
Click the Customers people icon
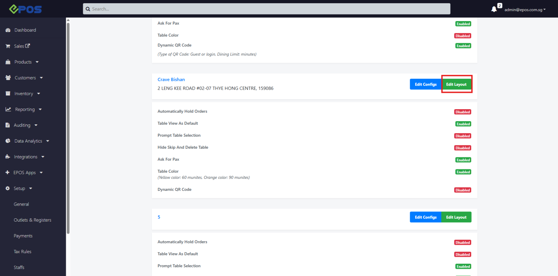[8, 78]
